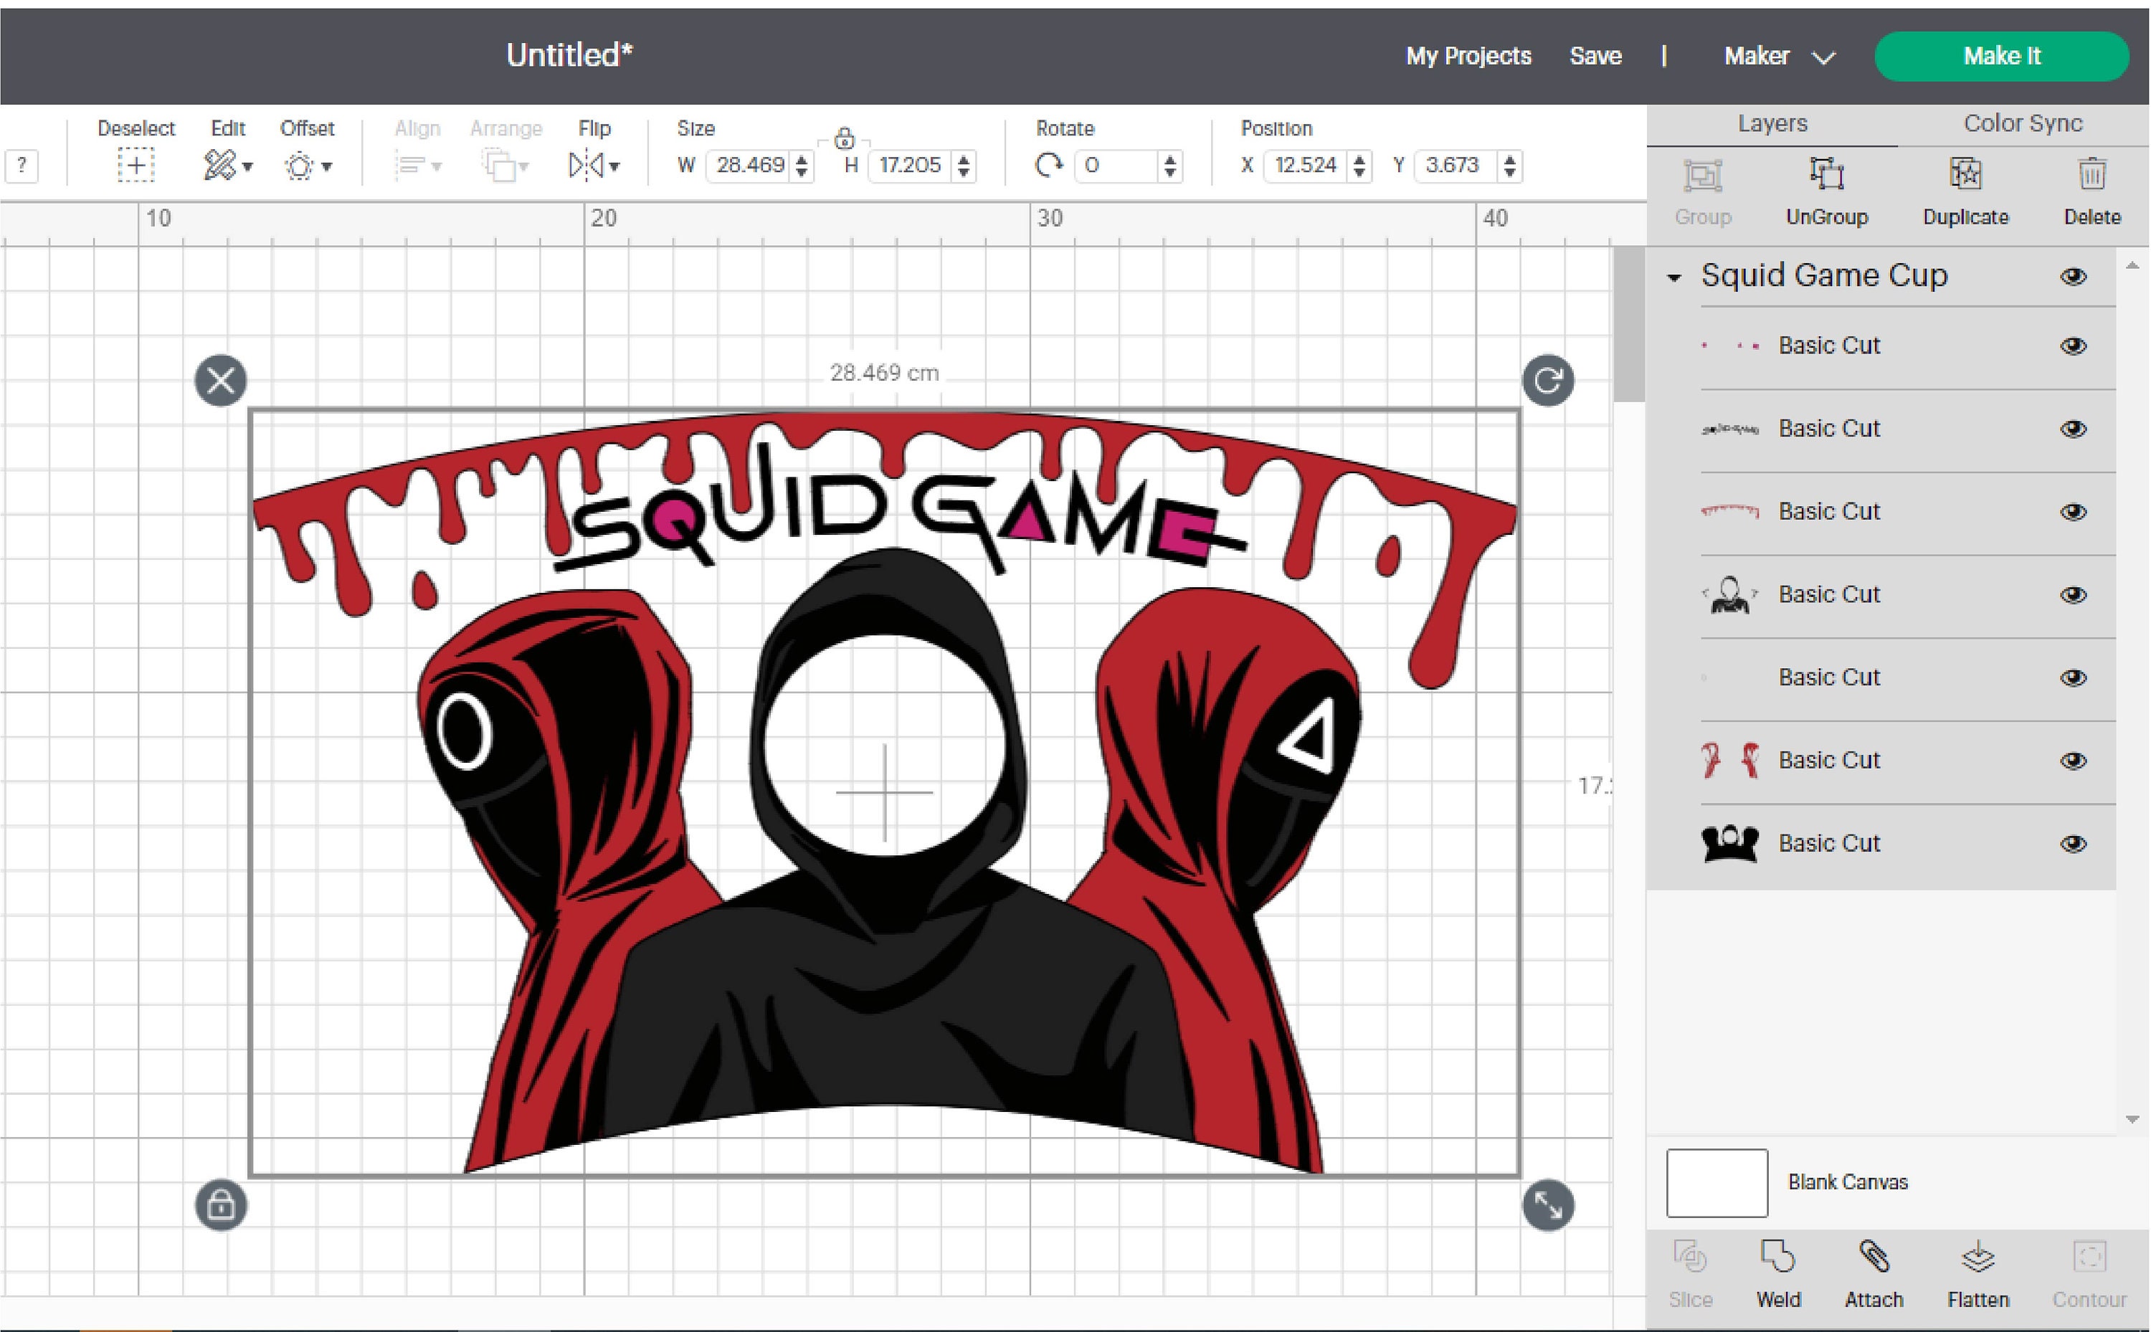Delete the selected layers
This screenshot has height=1332, width=2151.
pyautogui.click(x=2092, y=191)
